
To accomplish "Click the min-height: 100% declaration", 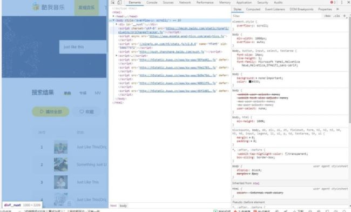I will click(x=251, y=121).
